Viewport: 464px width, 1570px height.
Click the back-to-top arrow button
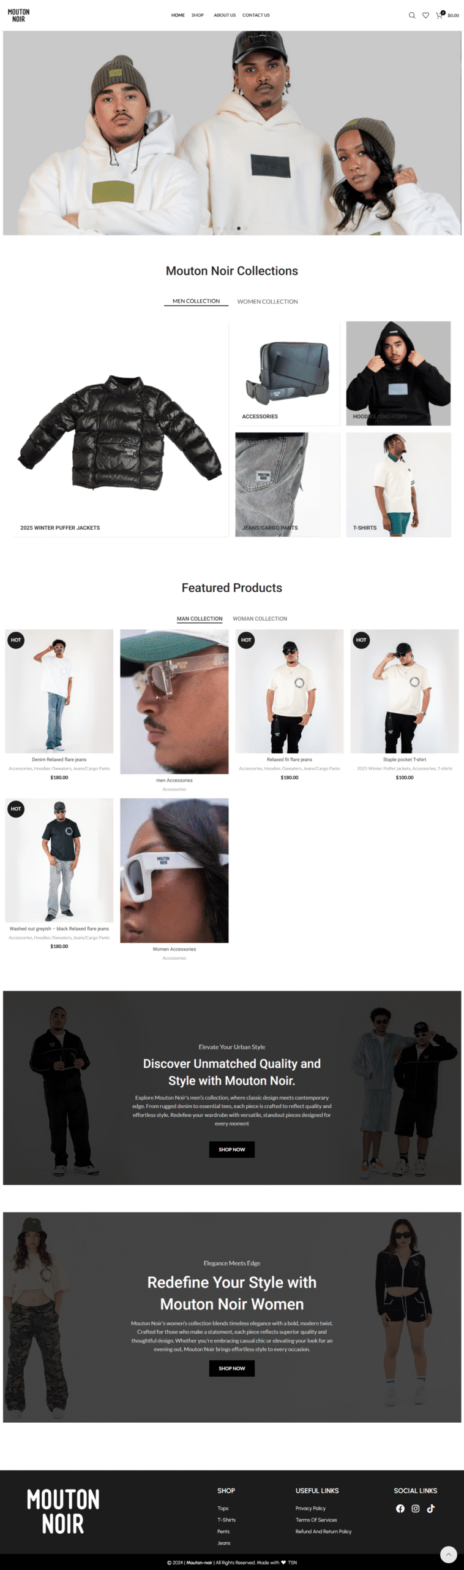[449, 1554]
